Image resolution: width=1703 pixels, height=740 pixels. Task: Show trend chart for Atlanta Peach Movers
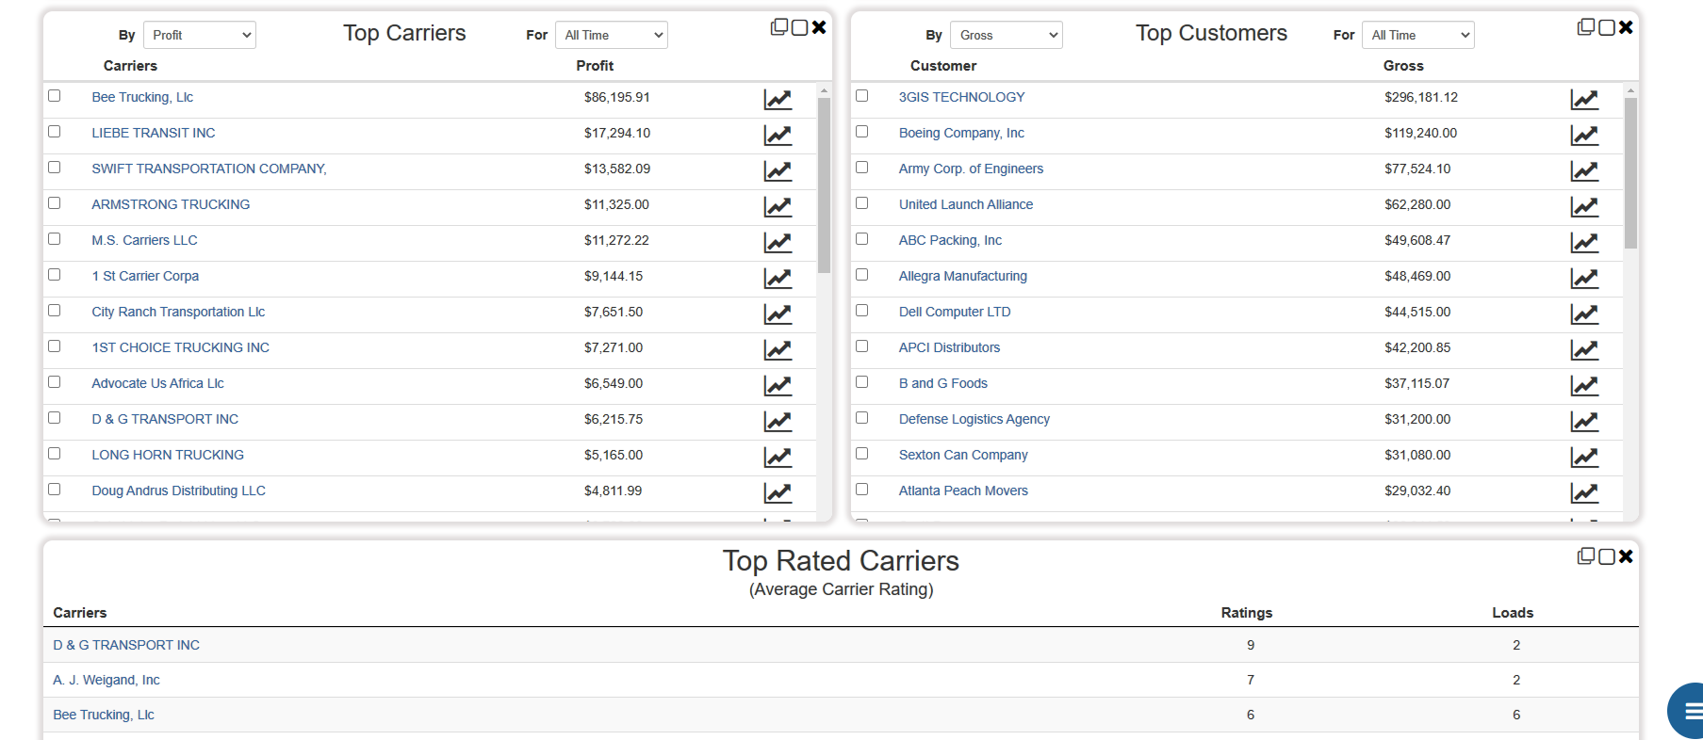click(1584, 492)
